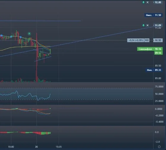
Task: Click the 09:16 countdown timer label
Action: click(x=158, y=53)
